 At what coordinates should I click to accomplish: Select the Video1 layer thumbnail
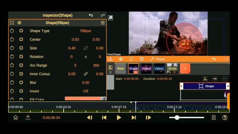[x=159, y=68]
